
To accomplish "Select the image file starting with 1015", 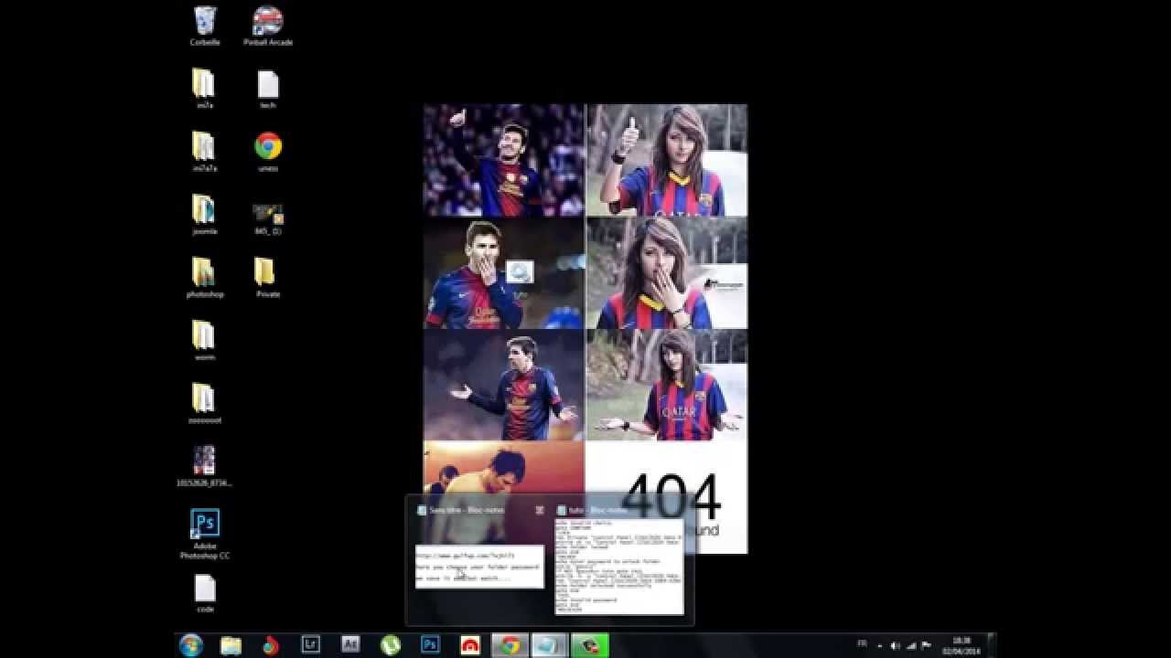I will 205,466.
